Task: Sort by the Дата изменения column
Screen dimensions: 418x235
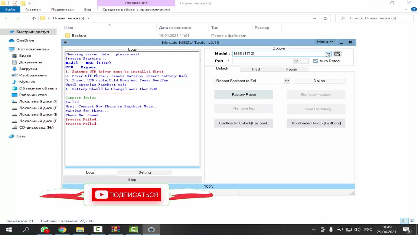Action: [x=175, y=28]
